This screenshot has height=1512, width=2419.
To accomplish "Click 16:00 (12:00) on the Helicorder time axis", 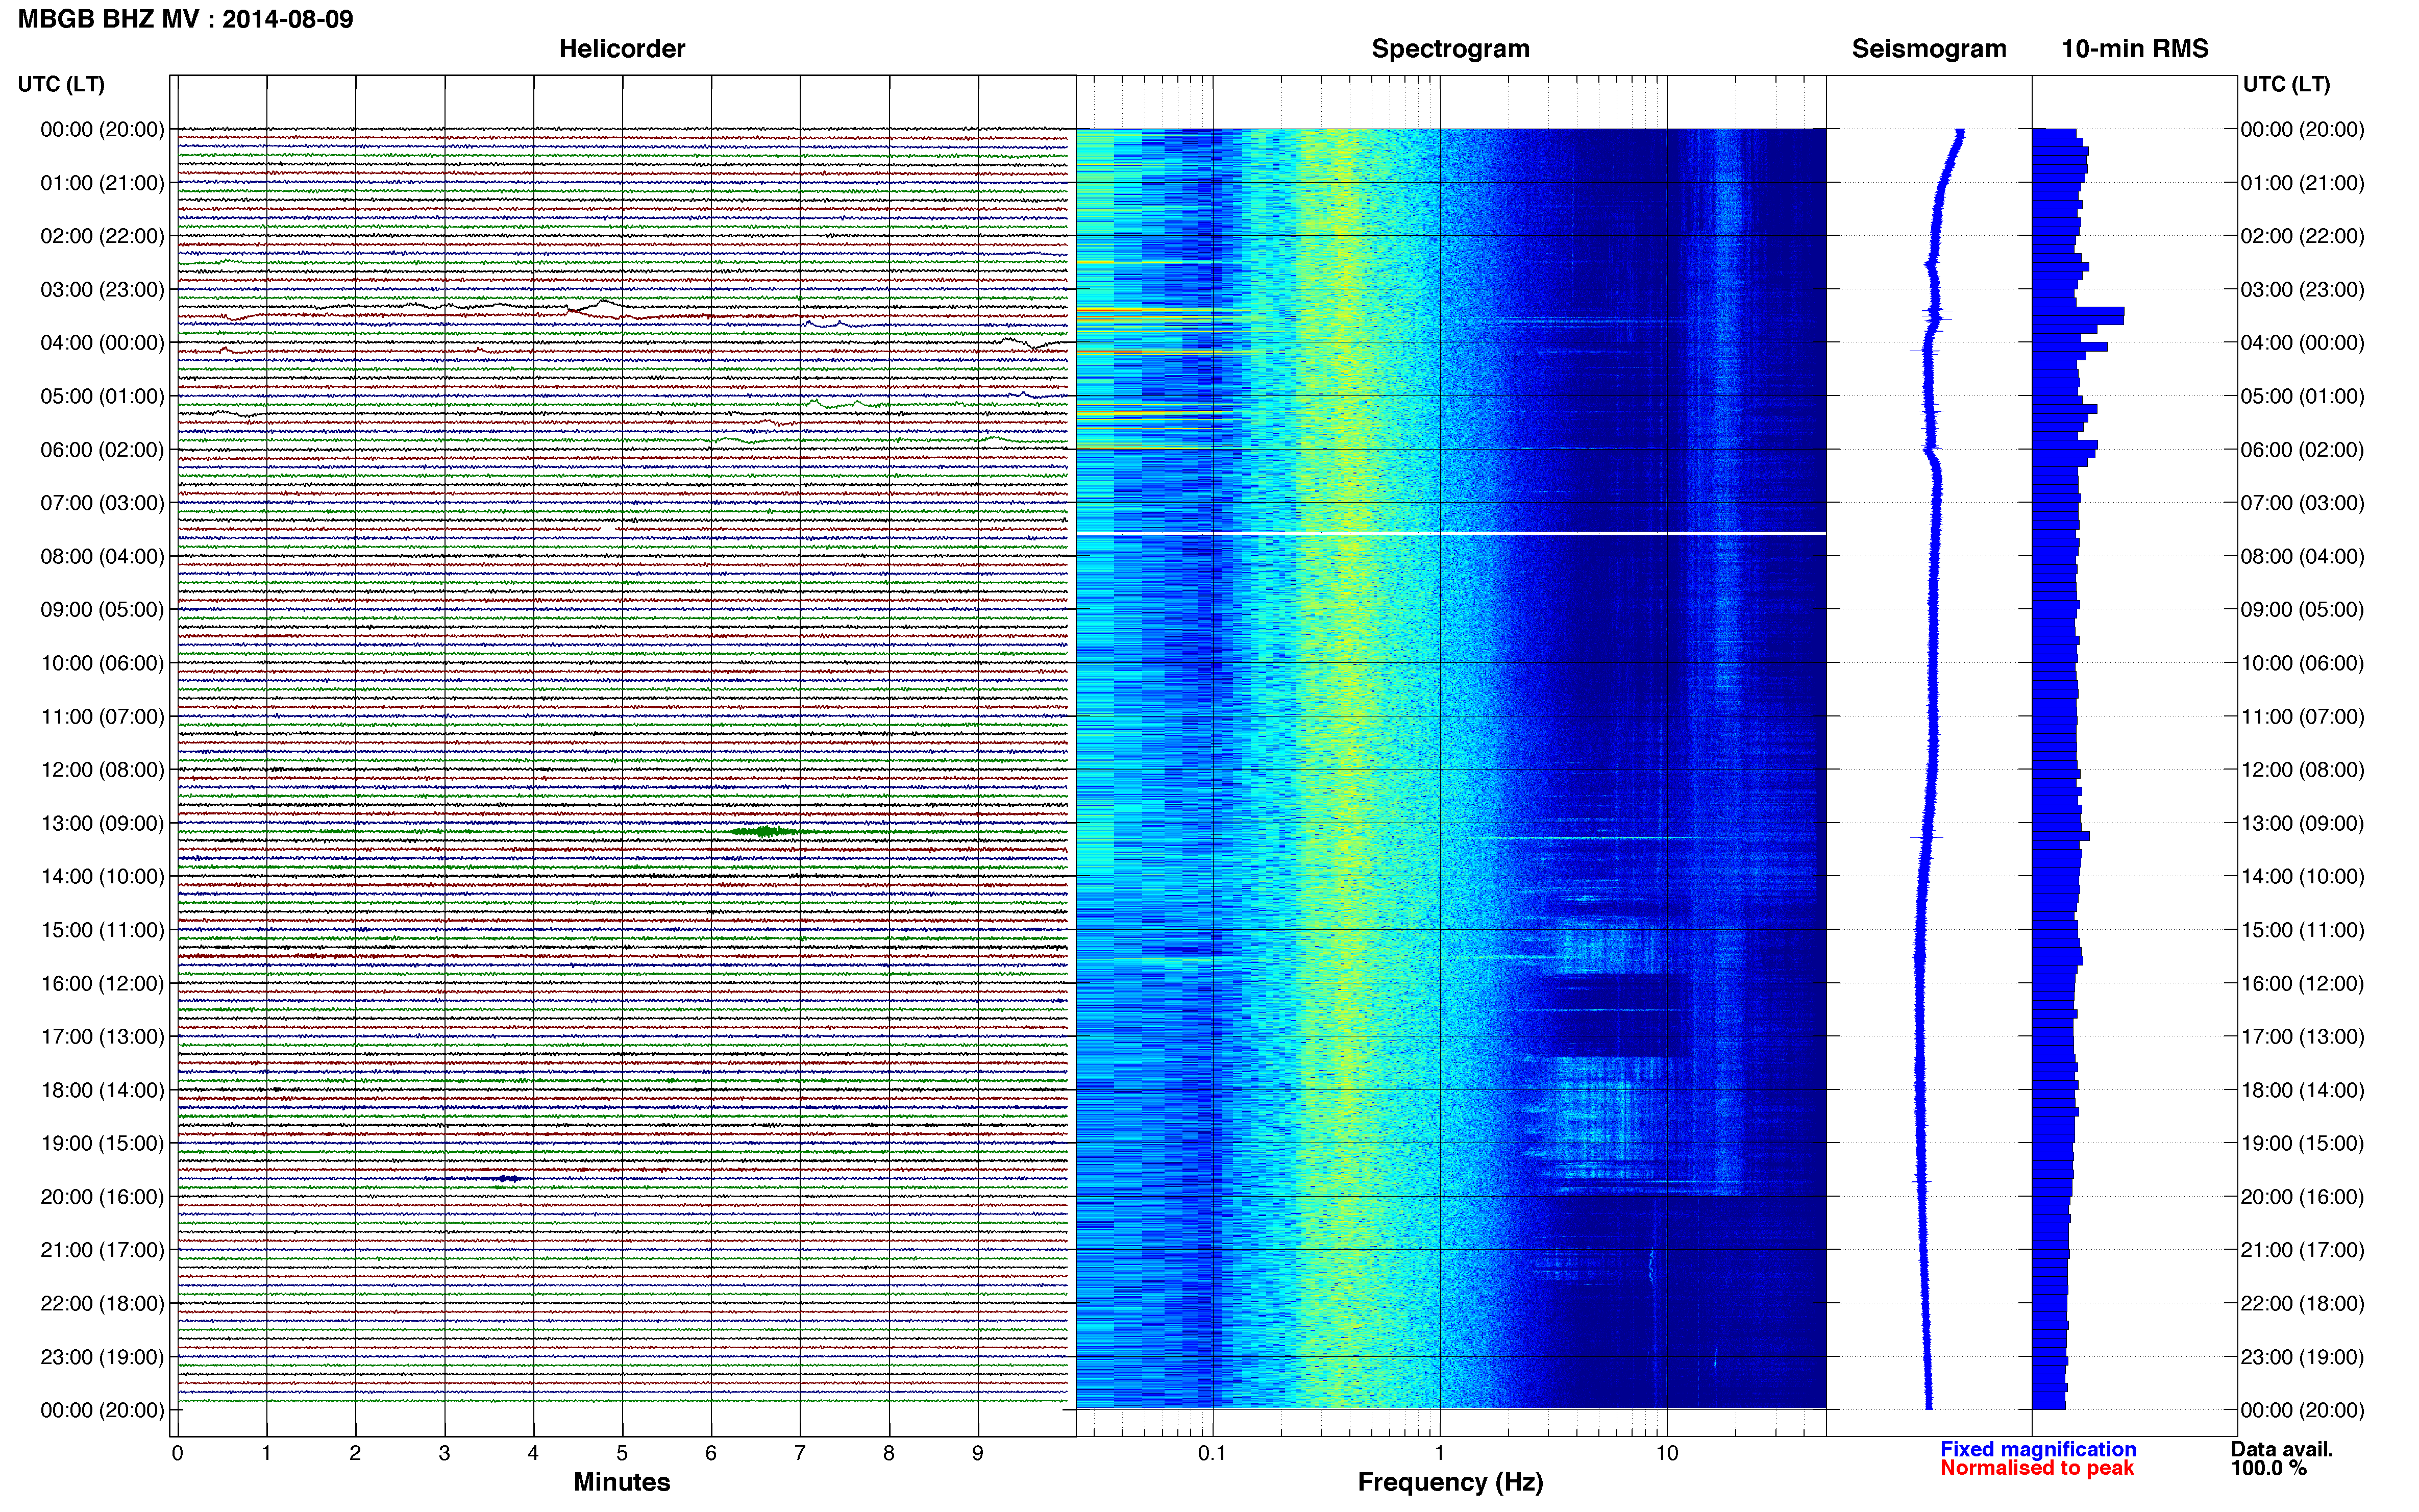I will point(102,983).
